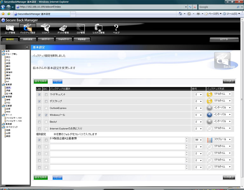244x190 pixels.
Task: Click IE Back navigation arrow
Action: (x=3, y=7)
